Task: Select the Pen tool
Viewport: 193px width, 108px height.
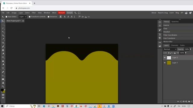Action: (3, 72)
